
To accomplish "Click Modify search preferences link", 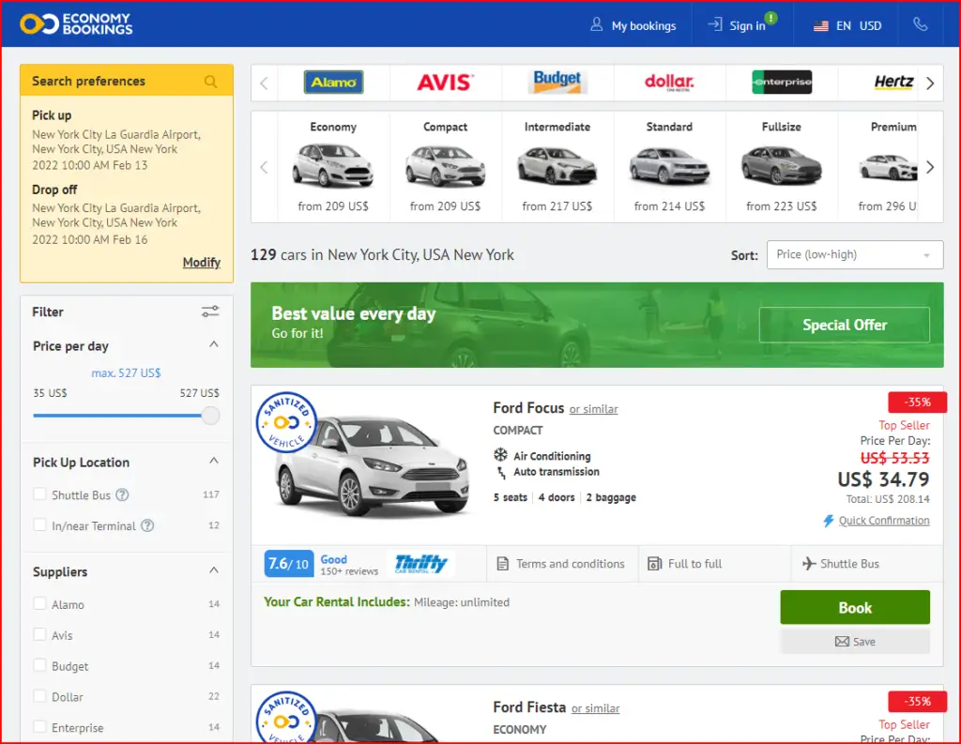I will click(202, 263).
